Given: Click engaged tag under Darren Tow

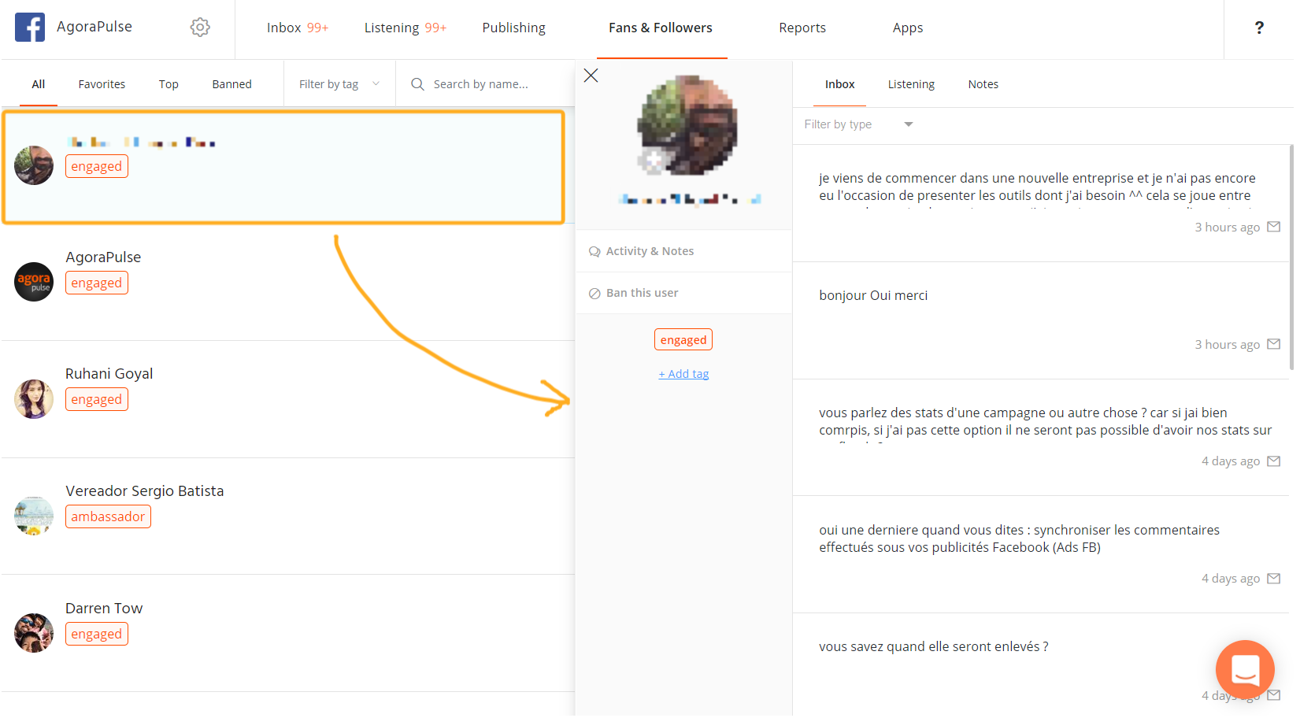Looking at the screenshot, I should tap(96, 635).
